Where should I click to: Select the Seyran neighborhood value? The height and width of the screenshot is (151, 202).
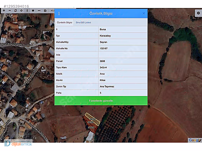tap(123, 42)
